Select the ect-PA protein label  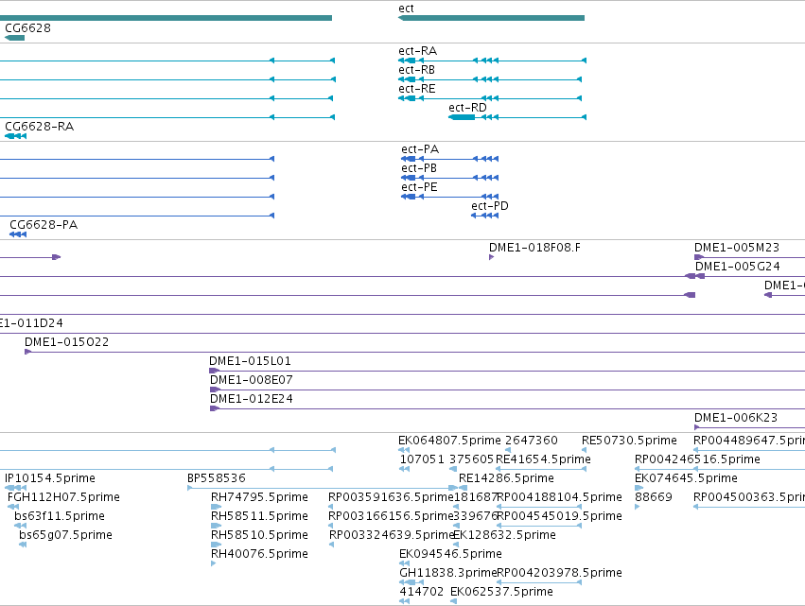pyautogui.click(x=420, y=149)
